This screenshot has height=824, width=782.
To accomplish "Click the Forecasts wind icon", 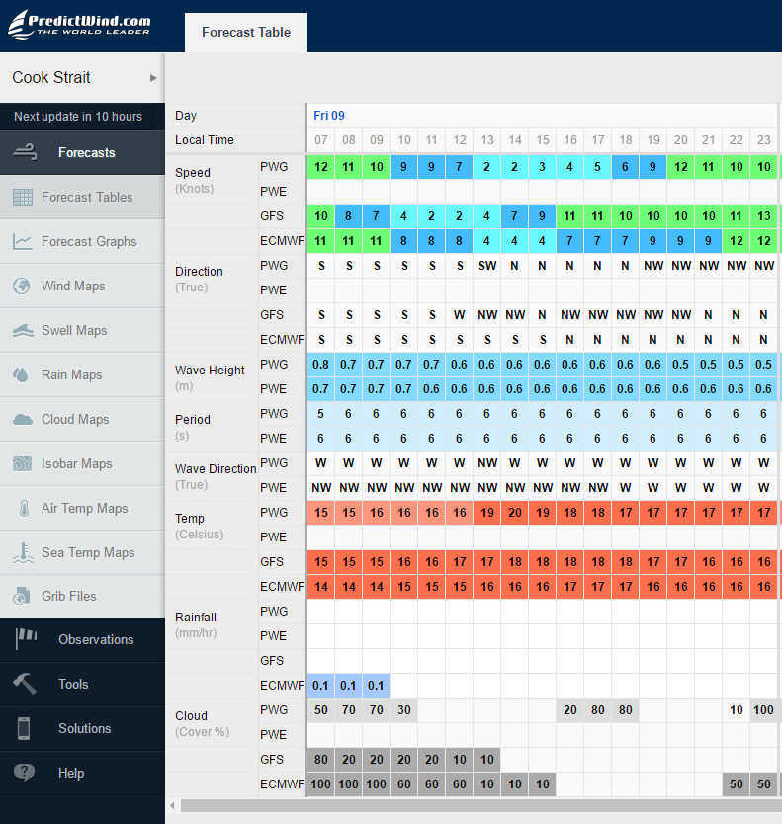I will click(x=25, y=152).
